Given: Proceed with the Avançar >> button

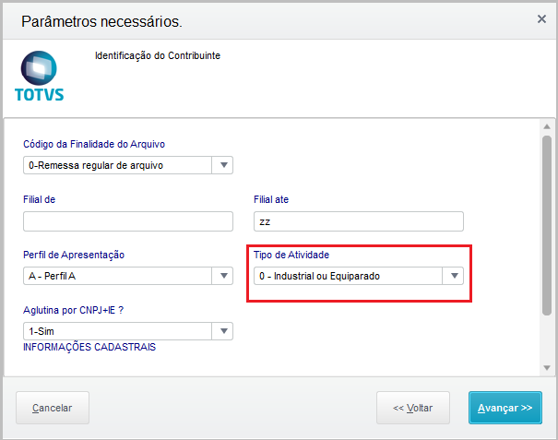Looking at the screenshot, I should click(505, 408).
